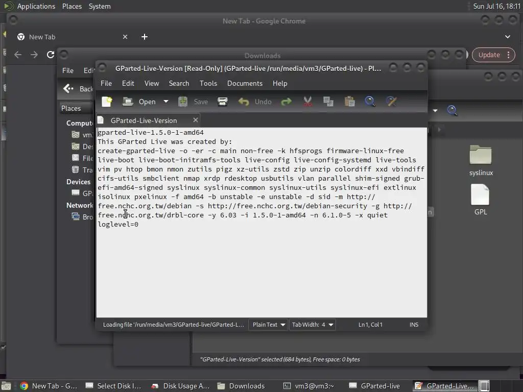The height and width of the screenshot is (392, 523).
Task: Open the Documents menu
Action: 245,83
